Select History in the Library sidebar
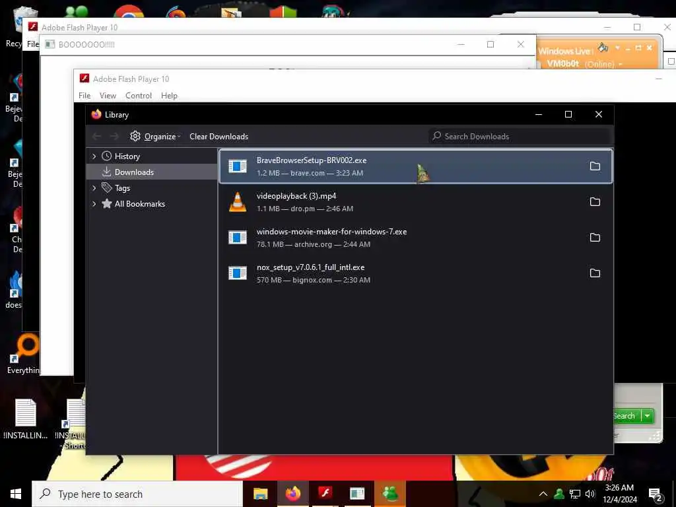676x507 pixels. (152, 156)
